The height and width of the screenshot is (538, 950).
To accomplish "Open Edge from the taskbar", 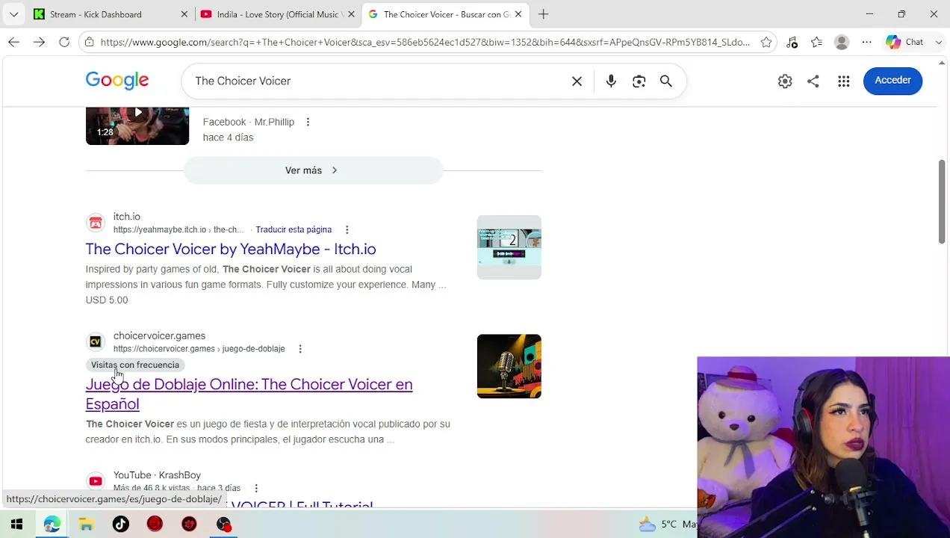I will pos(52,525).
